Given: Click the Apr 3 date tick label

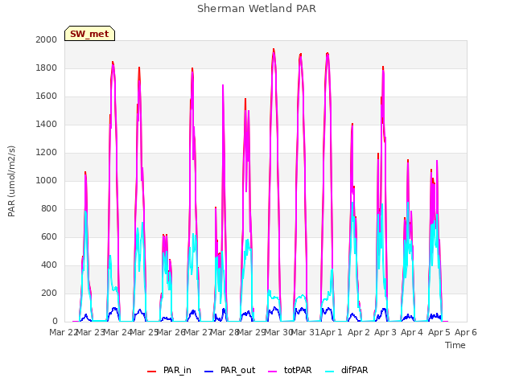Looking at the screenshot, I should [385, 332].
